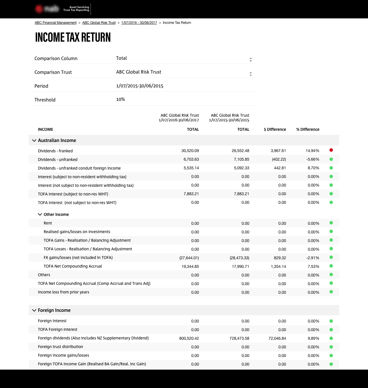The image size is (368, 388).
Task: Click the 14.94% difference value
Action: click(313, 151)
